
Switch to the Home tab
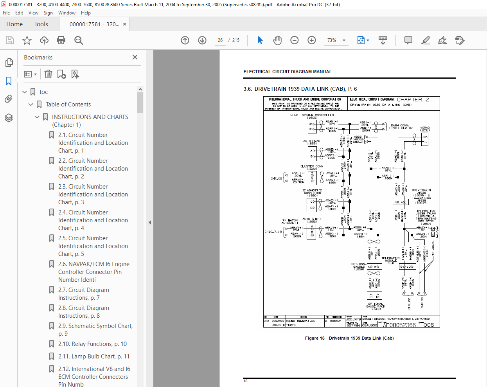coord(14,24)
